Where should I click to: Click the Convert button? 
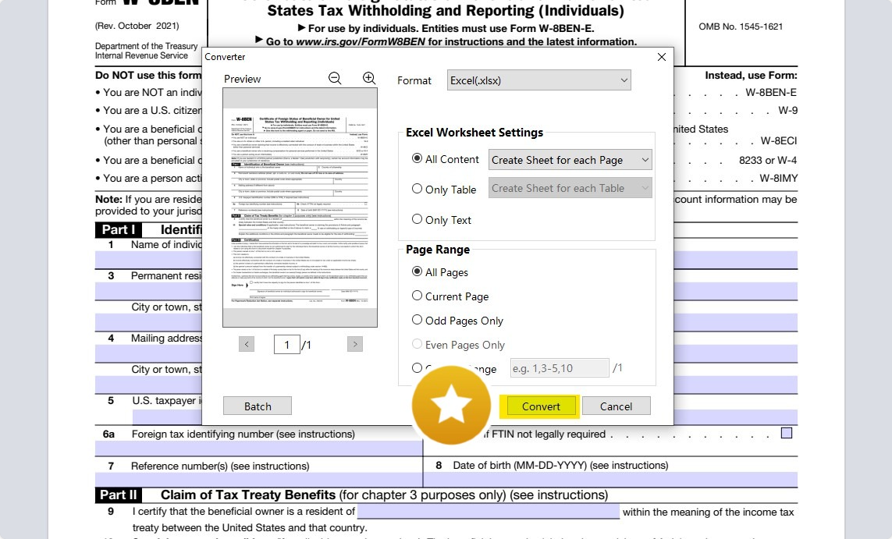(541, 406)
